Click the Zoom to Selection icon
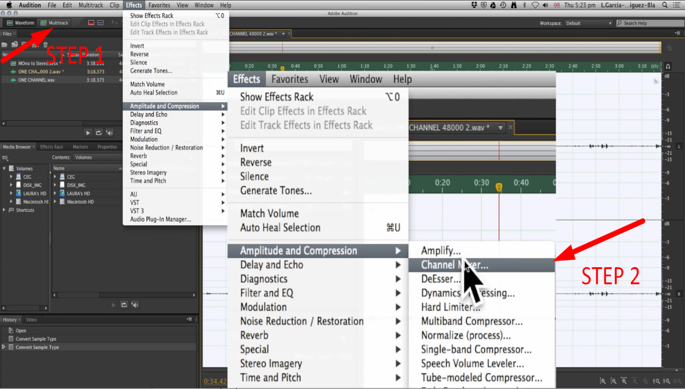The image size is (685, 389). pos(678,380)
